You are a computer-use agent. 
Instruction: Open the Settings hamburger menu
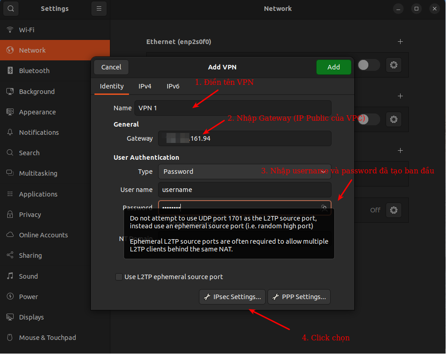(99, 9)
